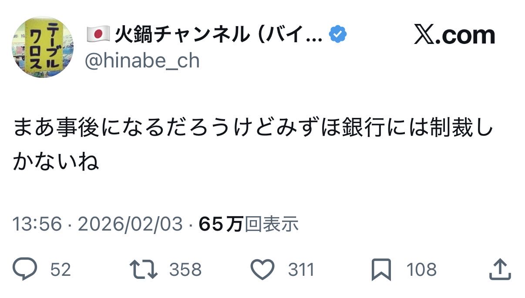Click the @hinabe_ch handle
This screenshot has height=298, width=525.
[x=142, y=60]
